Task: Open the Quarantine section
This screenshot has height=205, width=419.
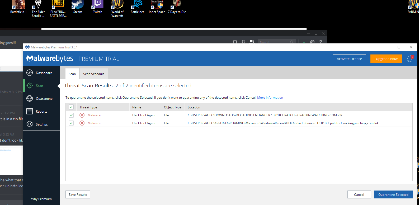Action: click(41, 99)
